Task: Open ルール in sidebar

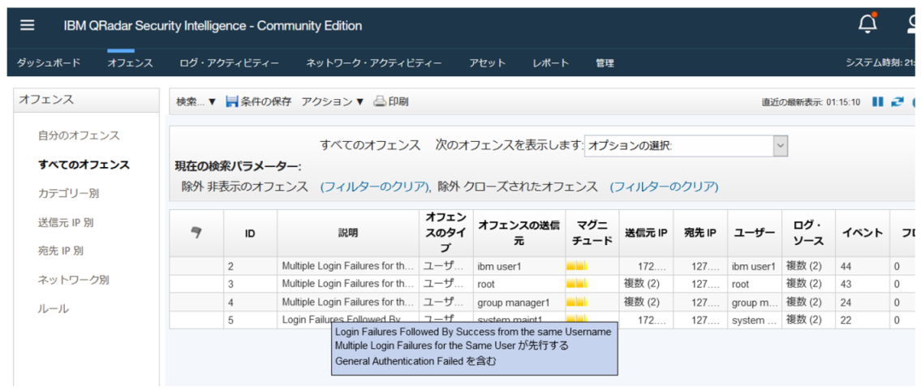Action: click(53, 308)
